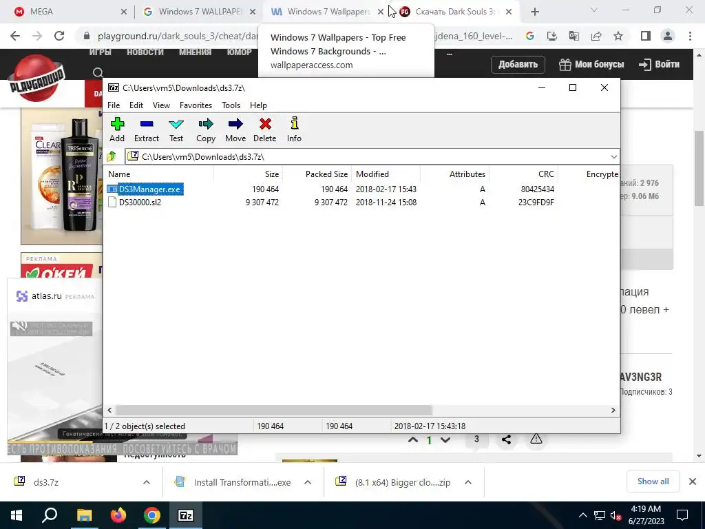Screen dimensions: 705x529
Task: Sort by the Name column header
Action: pos(159,174)
